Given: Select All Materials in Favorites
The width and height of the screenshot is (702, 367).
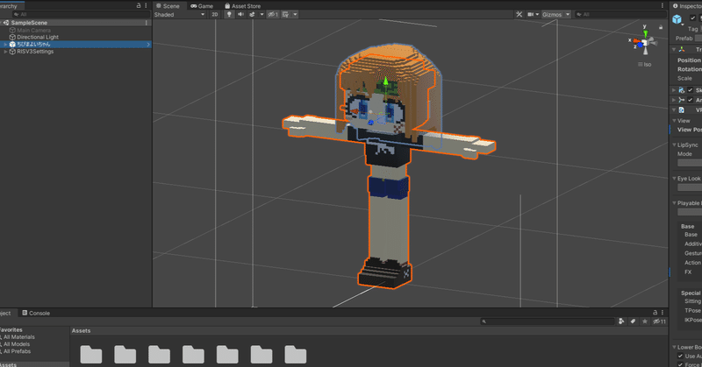Looking at the screenshot, I should (x=18, y=337).
